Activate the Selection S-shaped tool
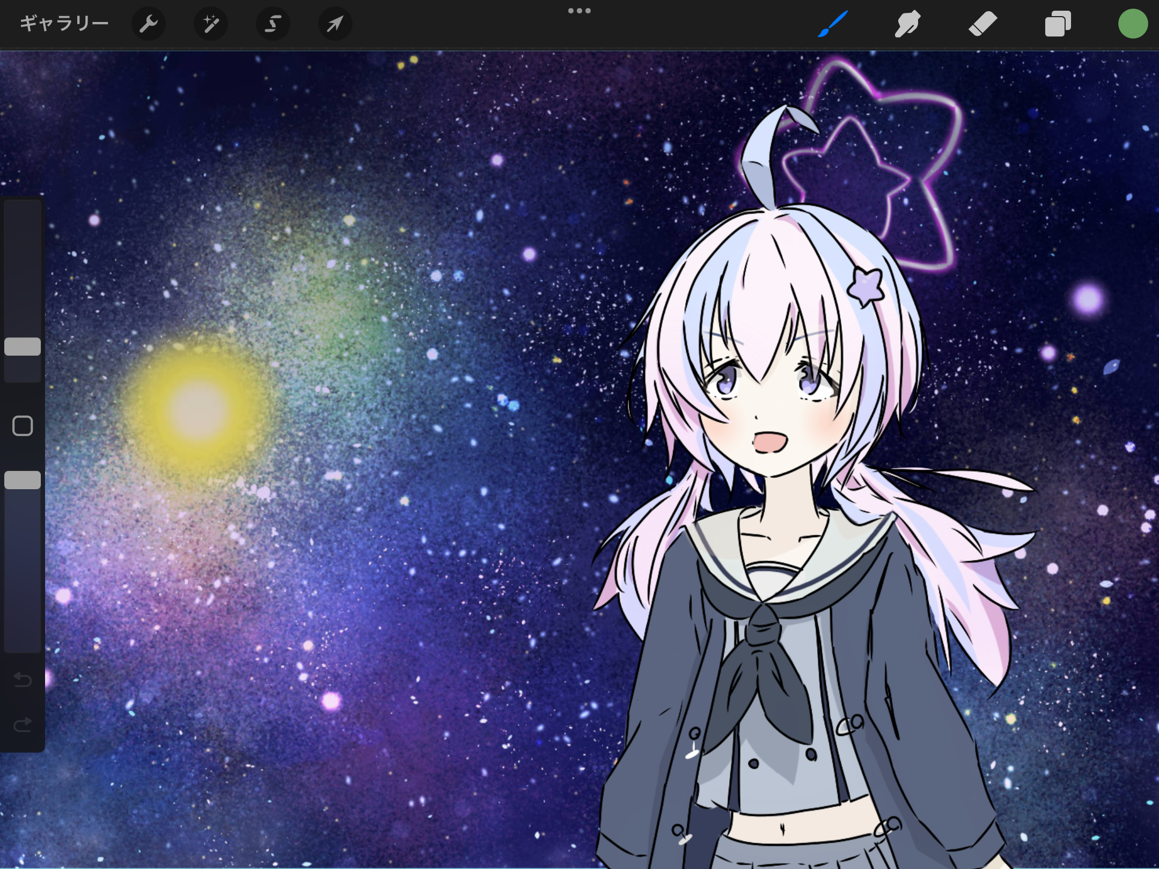 [273, 24]
